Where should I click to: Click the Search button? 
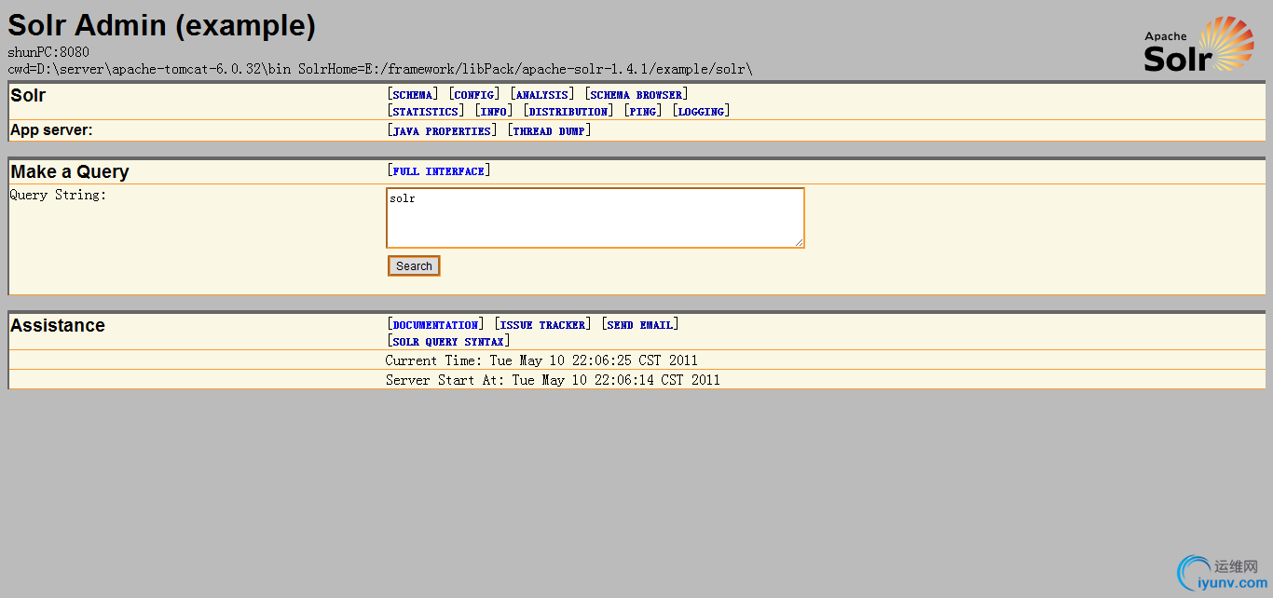(414, 265)
